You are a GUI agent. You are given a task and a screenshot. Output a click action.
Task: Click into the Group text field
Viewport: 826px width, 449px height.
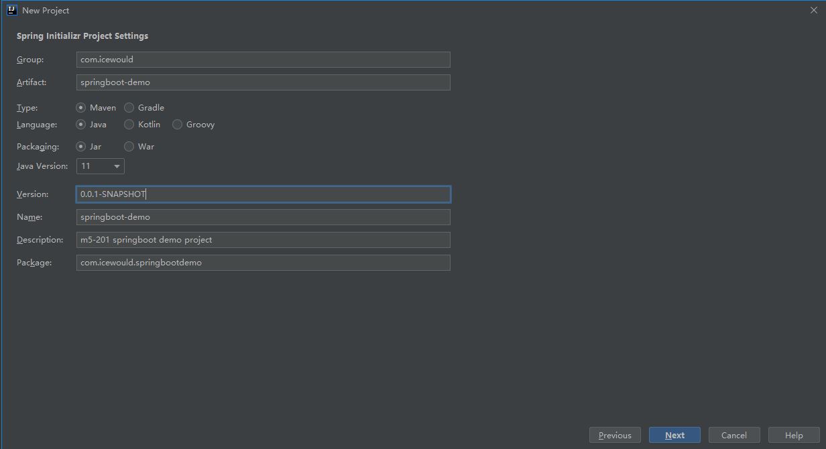pos(263,60)
